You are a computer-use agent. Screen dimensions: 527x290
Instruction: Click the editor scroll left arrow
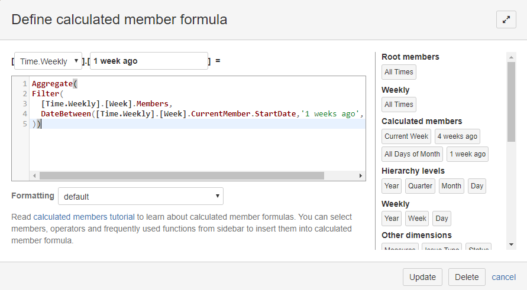coord(34,175)
